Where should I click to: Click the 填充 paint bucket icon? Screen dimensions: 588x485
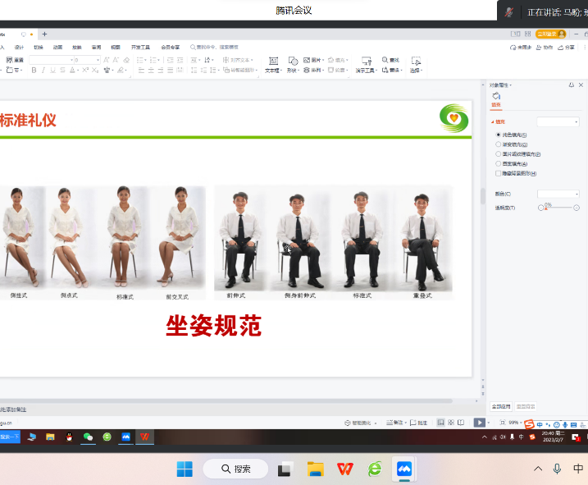[496, 98]
